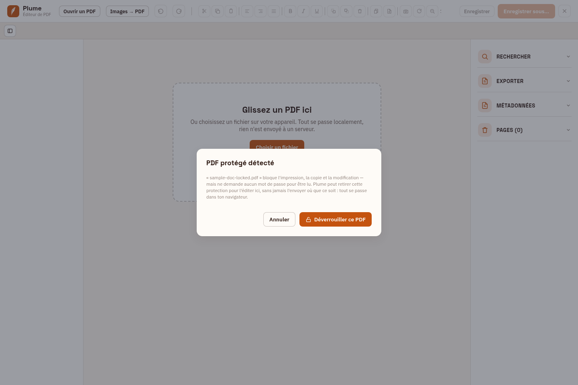Screen dimensions: 578x385
Task: Click the EXPORTER label
Action: click(x=510, y=81)
